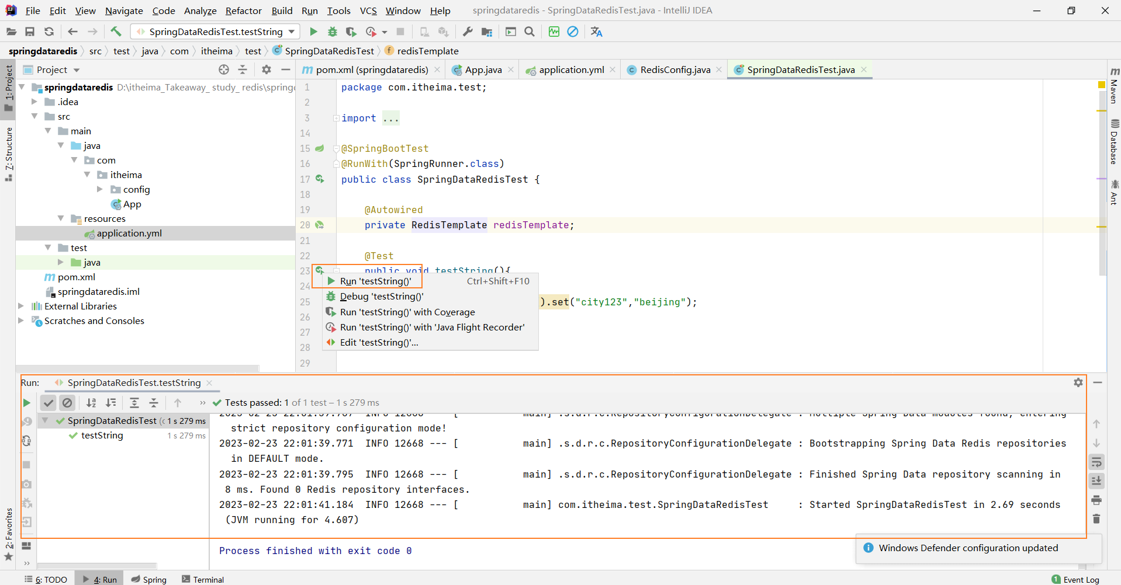The height and width of the screenshot is (585, 1121).
Task: Run with Coverage from the toolbar icon
Action: (351, 32)
